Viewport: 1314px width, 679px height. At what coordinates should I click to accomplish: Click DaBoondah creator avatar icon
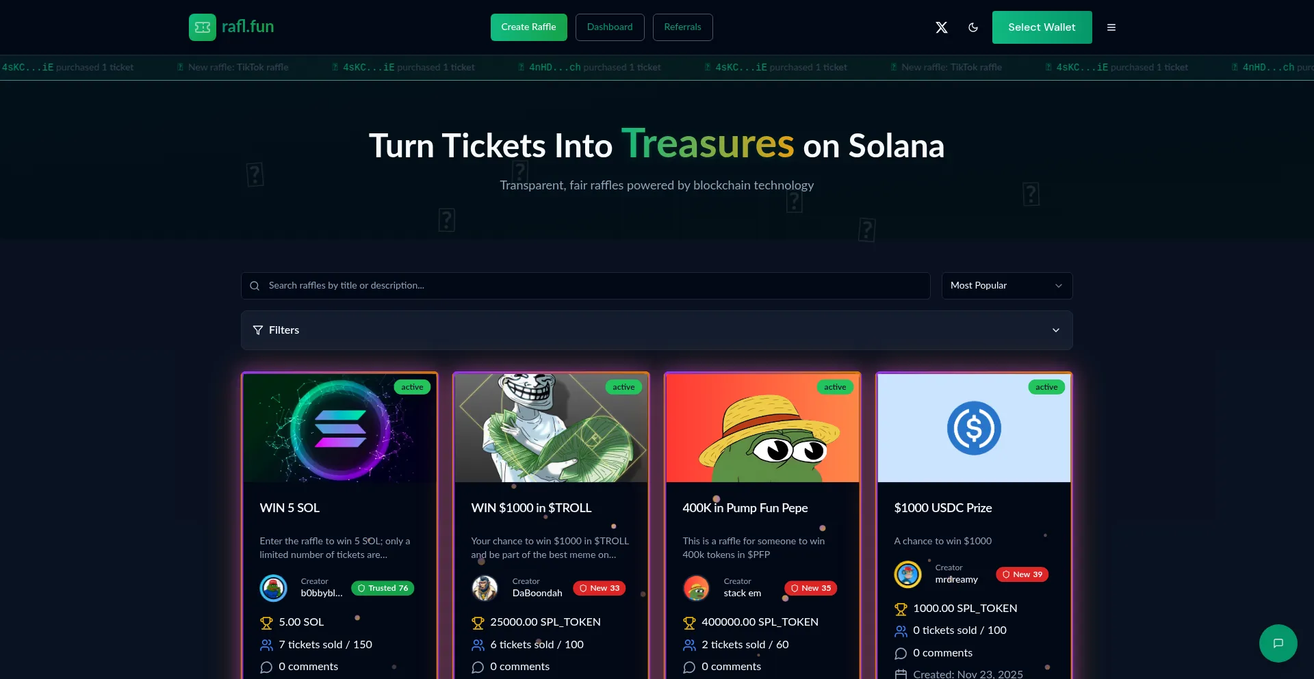[x=485, y=588]
